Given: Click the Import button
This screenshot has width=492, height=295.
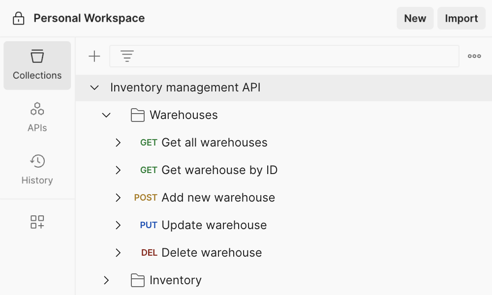Looking at the screenshot, I should coord(461,19).
